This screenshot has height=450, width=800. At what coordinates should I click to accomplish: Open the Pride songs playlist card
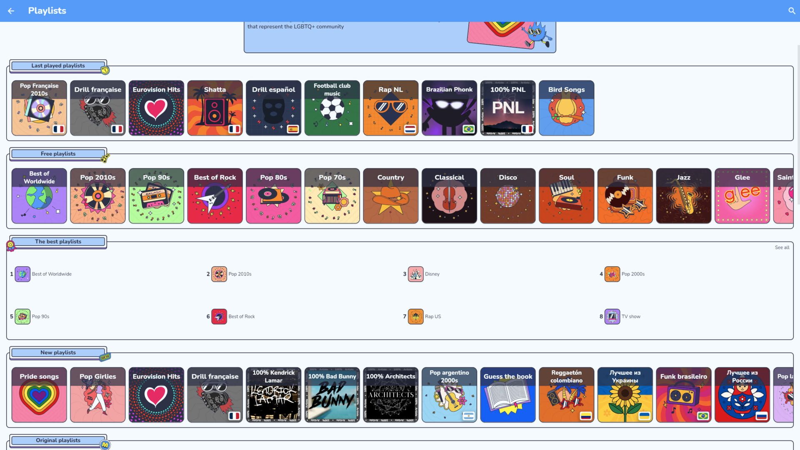[39, 395]
